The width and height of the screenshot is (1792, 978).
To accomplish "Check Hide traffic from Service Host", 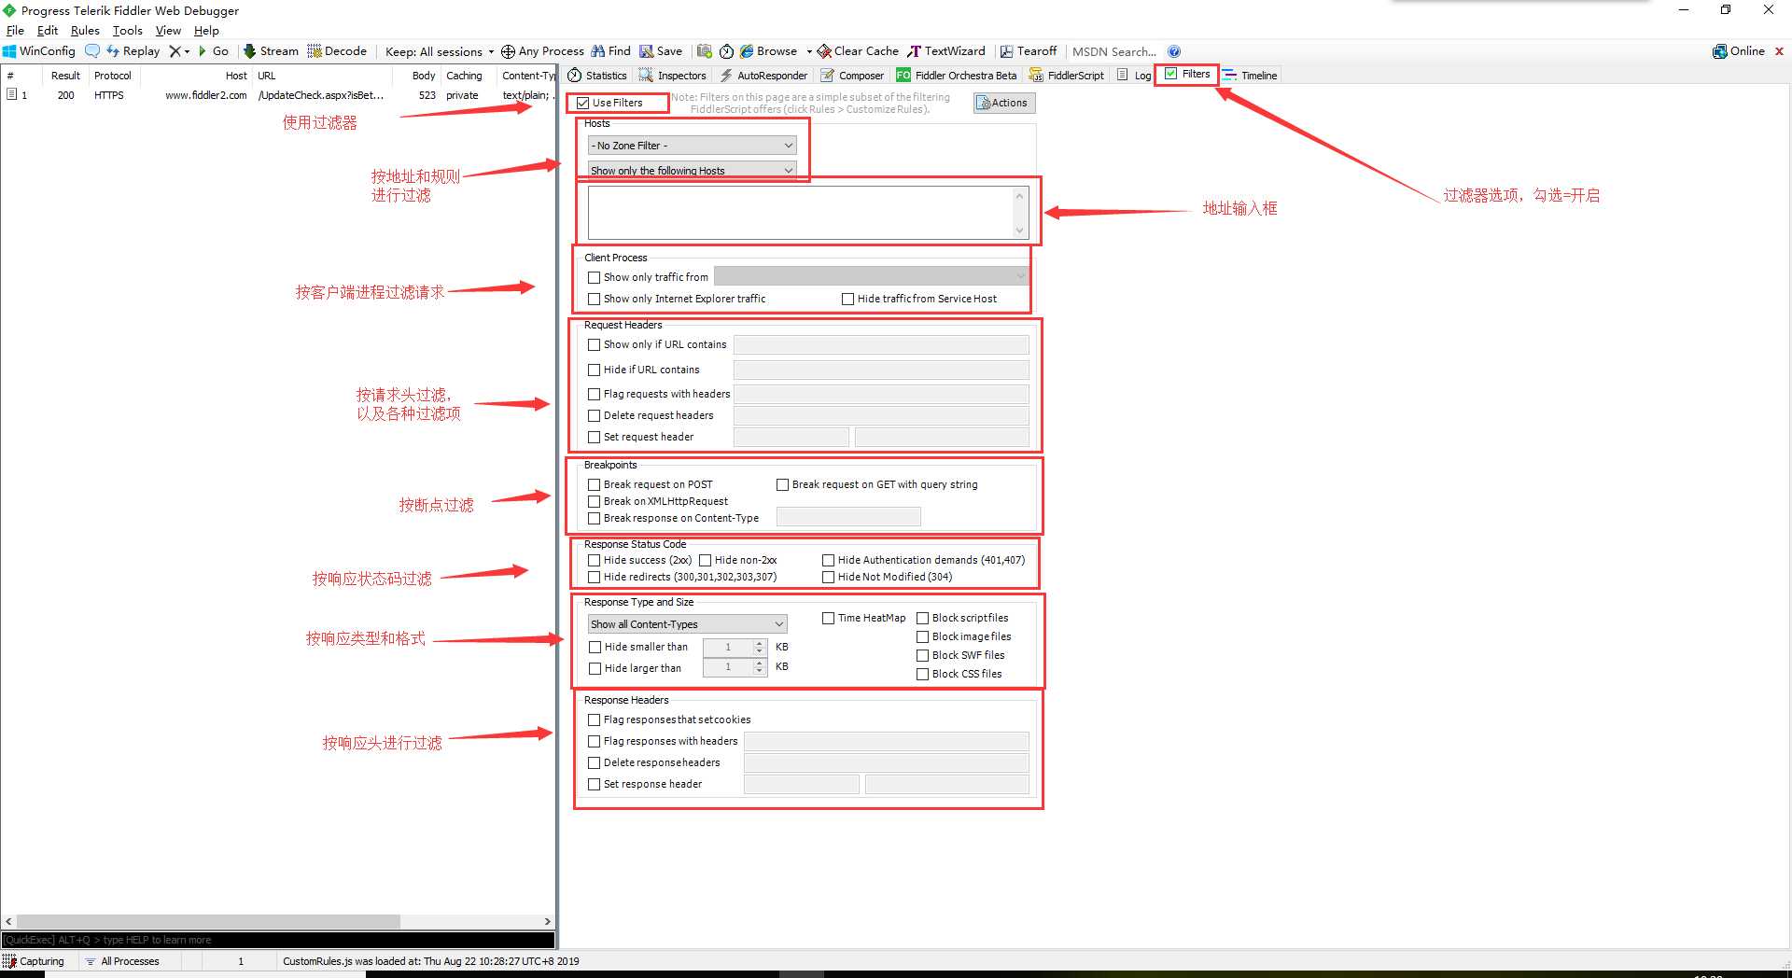I will coord(847,299).
